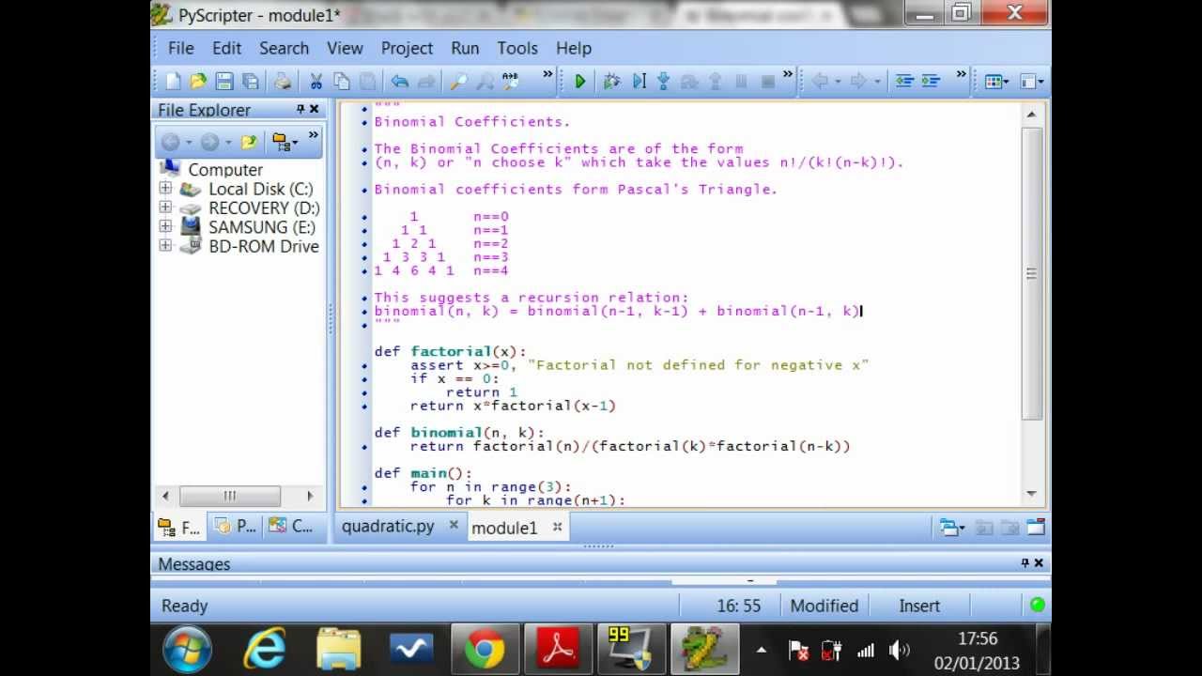Open the Search menu
The image size is (1202, 676).
coord(284,48)
